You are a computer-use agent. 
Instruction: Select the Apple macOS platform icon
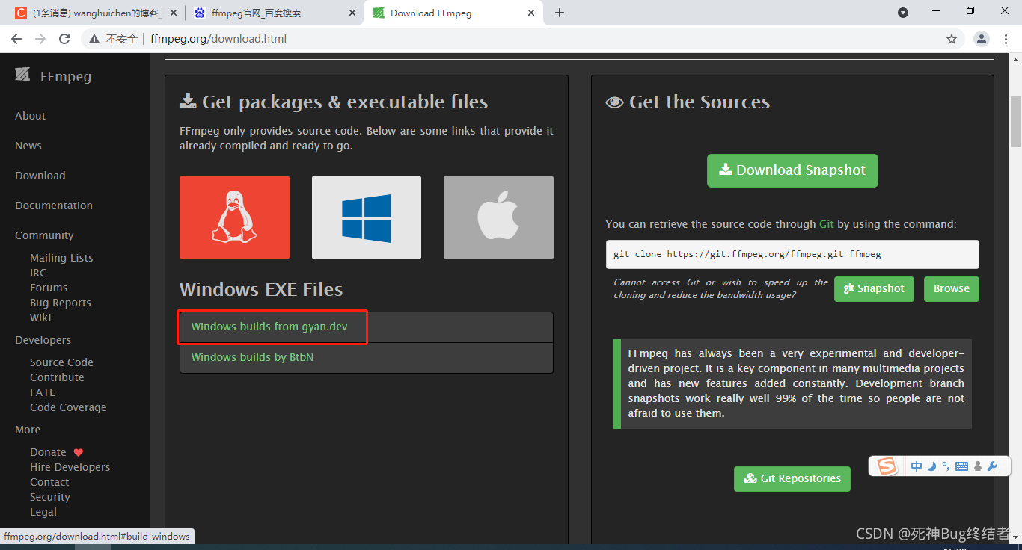(498, 217)
